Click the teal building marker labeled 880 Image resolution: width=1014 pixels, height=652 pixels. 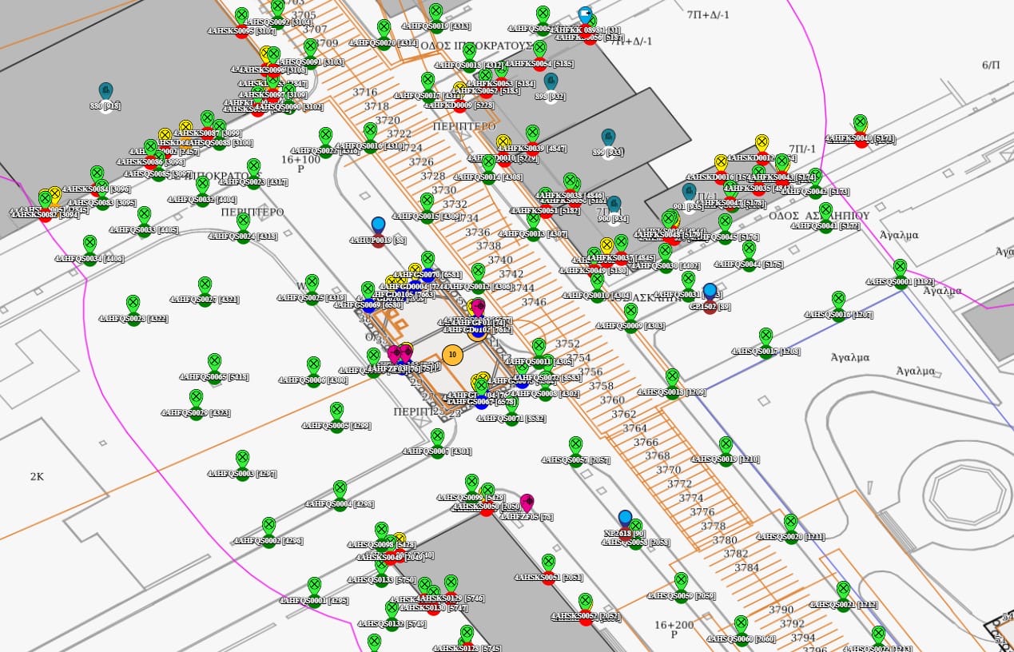tap(105, 91)
